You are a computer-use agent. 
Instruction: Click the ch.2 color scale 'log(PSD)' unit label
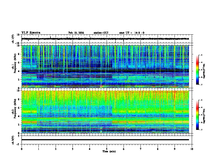click(x=204, y=116)
